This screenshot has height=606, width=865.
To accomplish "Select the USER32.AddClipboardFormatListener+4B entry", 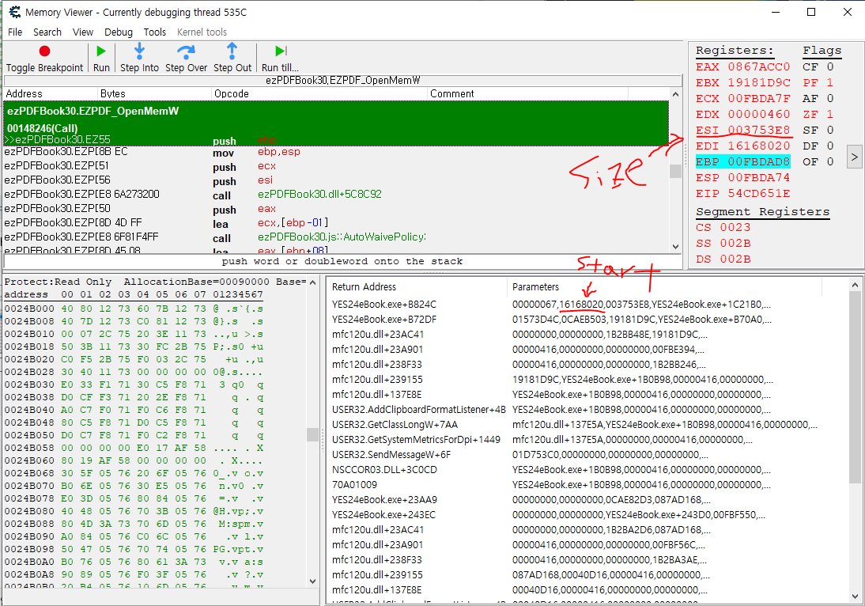I will [x=587, y=410].
